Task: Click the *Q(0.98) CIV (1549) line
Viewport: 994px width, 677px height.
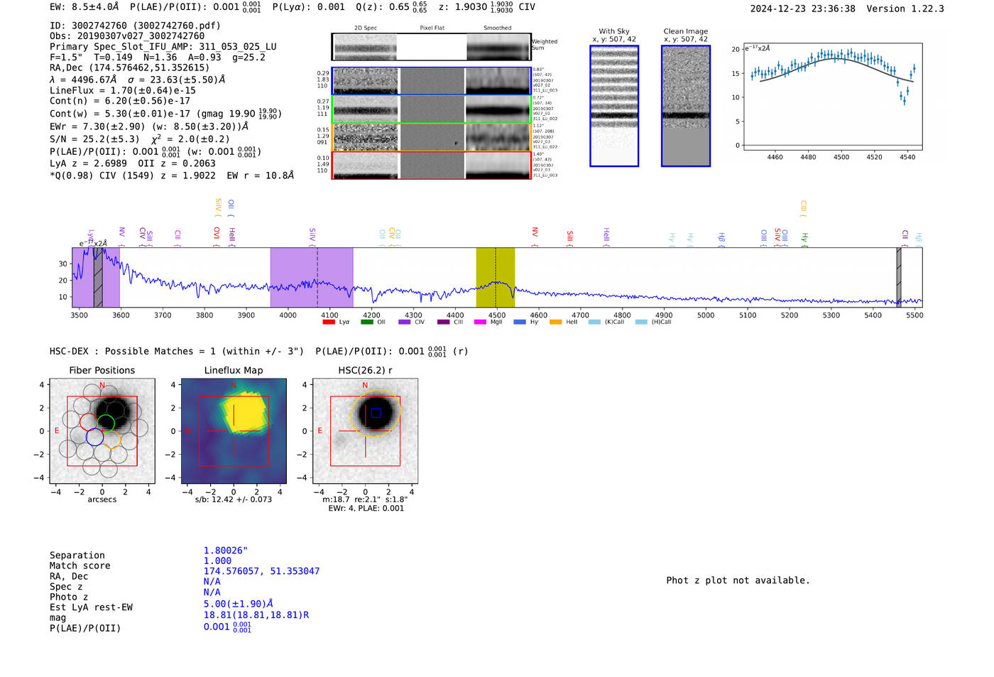Action: [x=172, y=175]
